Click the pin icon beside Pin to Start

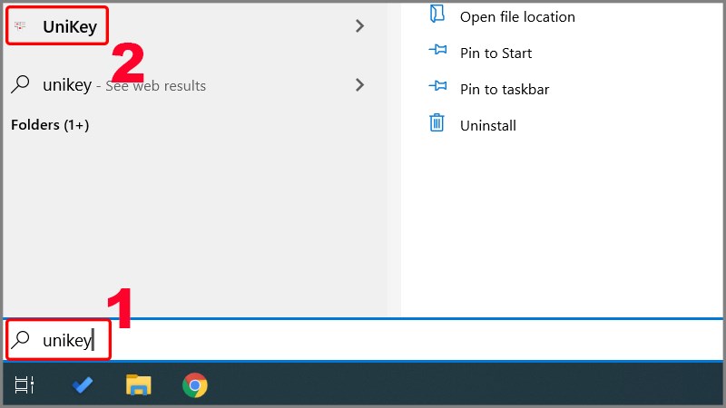pyautogui.click(x=437, y=49)
